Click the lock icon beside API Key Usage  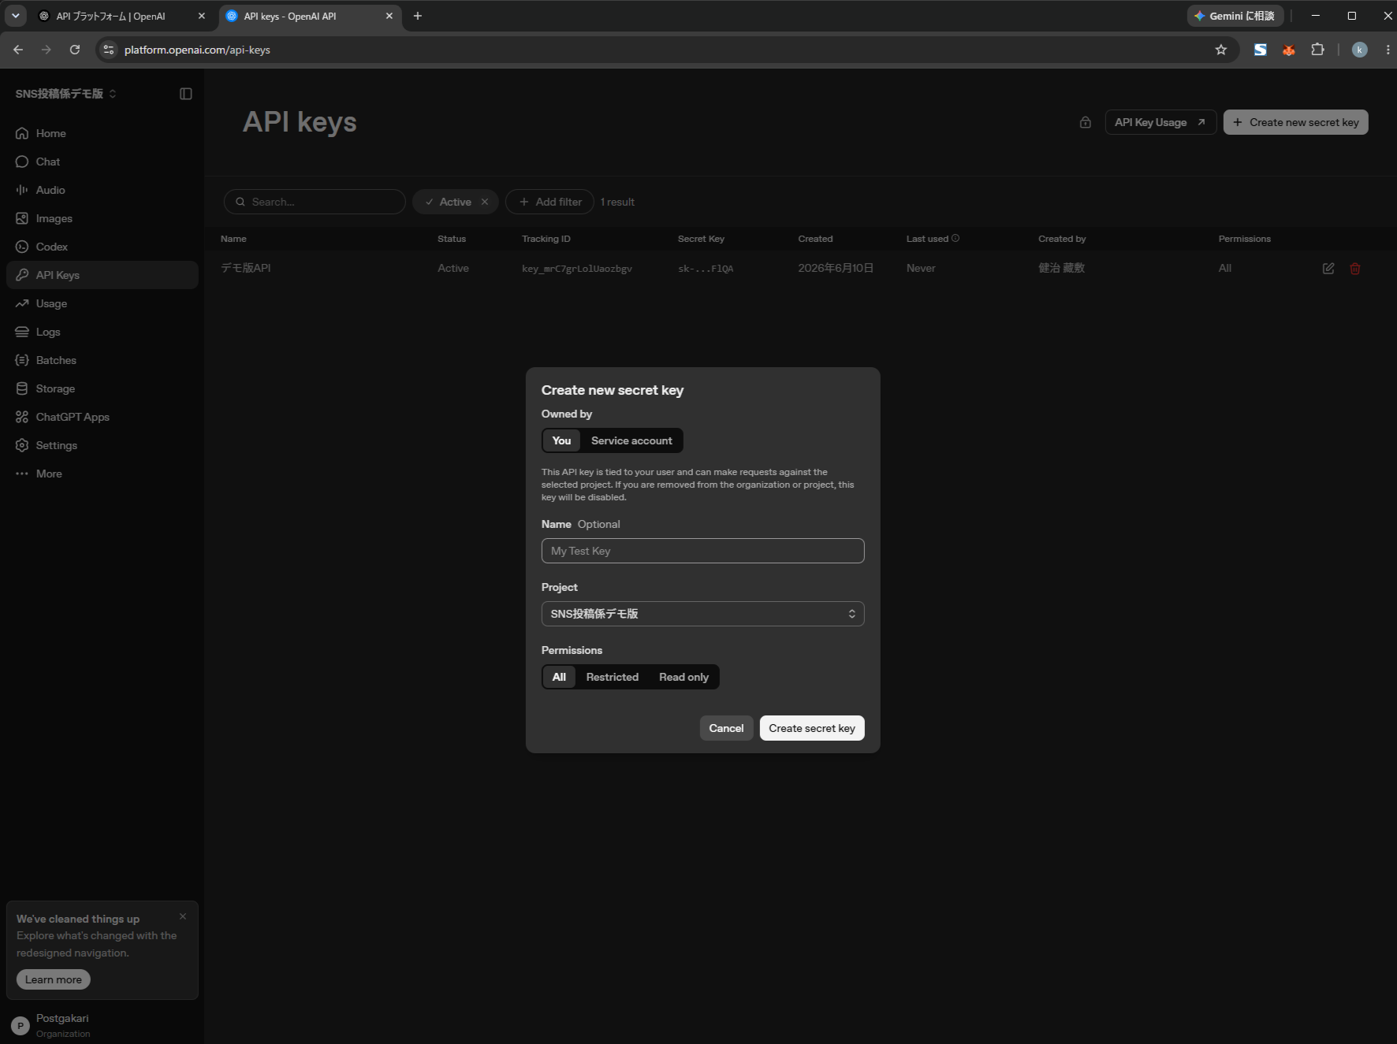(x=1086, y=122)
